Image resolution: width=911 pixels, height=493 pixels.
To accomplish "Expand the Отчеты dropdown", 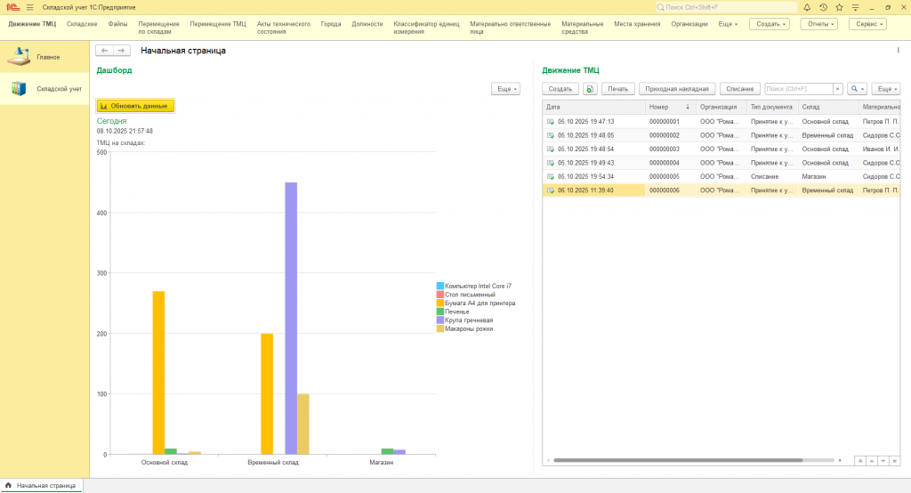I will pyautogui.click(x=818, y=24).
